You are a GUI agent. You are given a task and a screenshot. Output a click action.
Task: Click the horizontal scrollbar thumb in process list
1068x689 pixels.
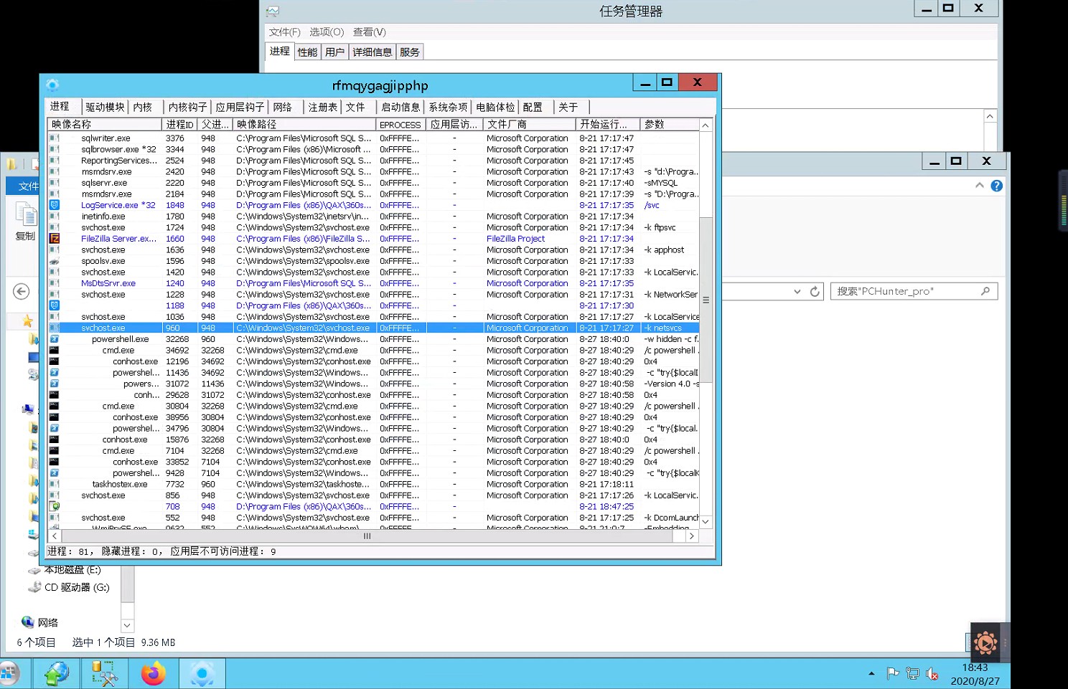367,536
